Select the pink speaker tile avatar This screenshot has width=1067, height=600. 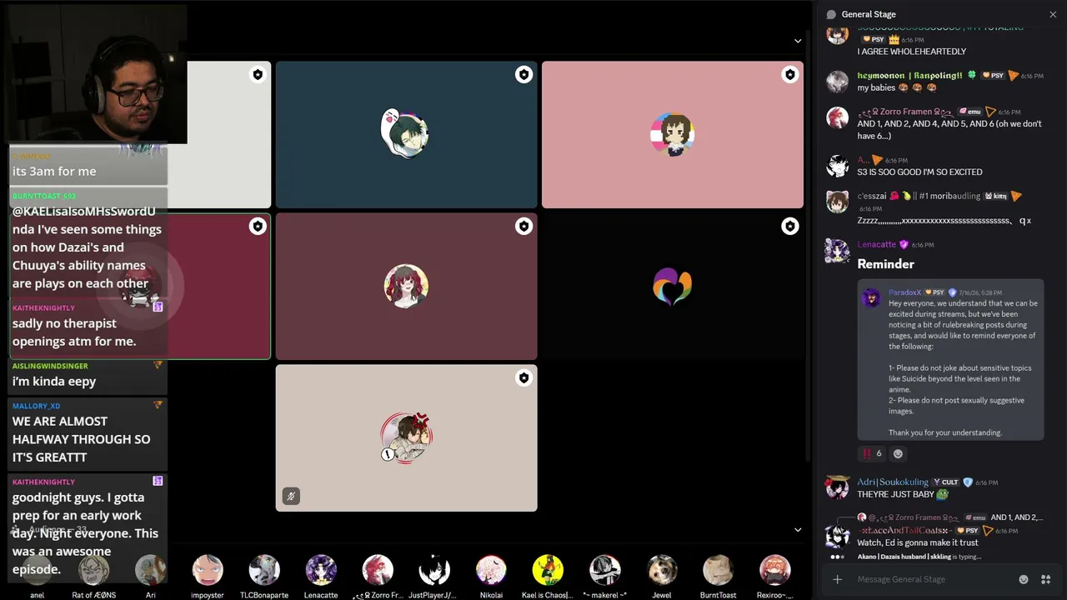672,134
